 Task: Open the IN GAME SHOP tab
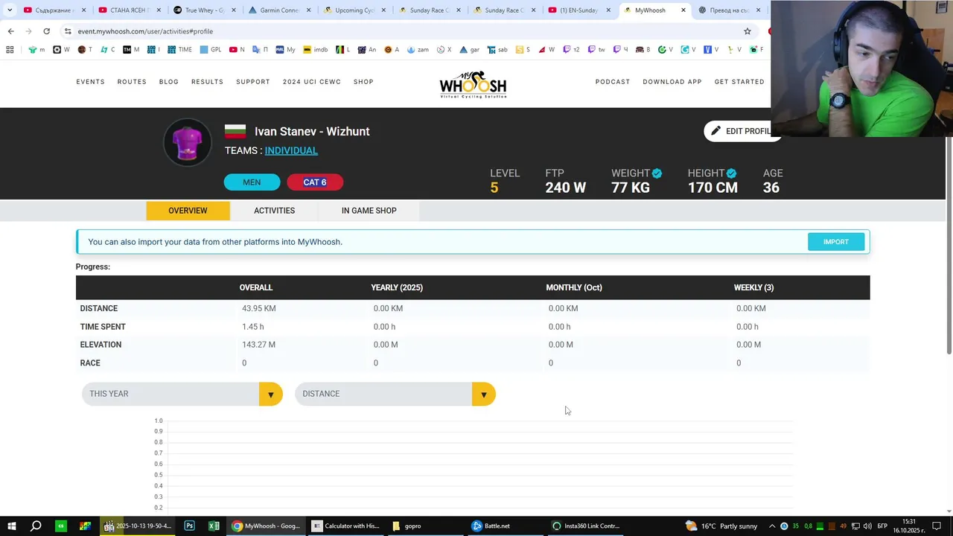pos(369,211)
